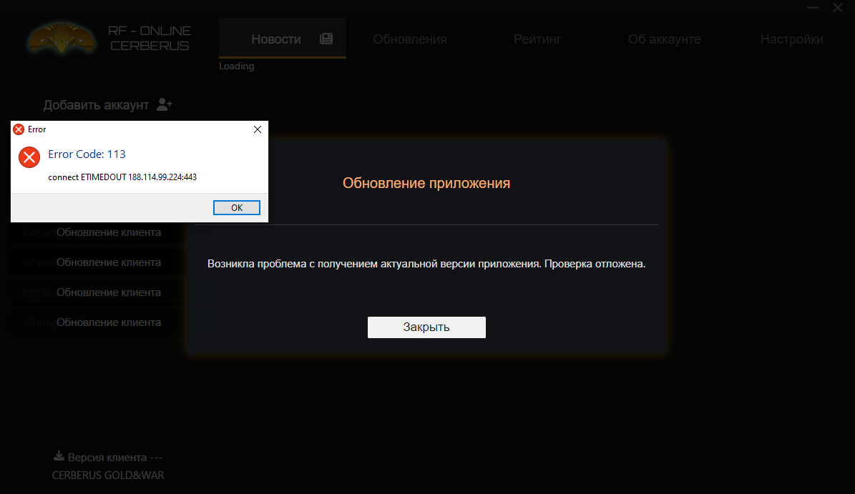Open the Рейтинг tab
The height and width of the screenshot is (494, 855).
coord(537,39)
